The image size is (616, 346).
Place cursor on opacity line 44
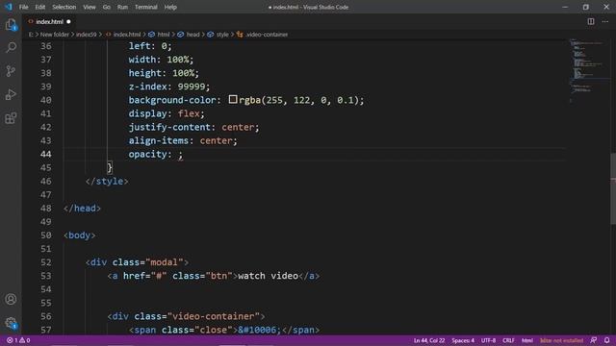(x=156, y=154)
